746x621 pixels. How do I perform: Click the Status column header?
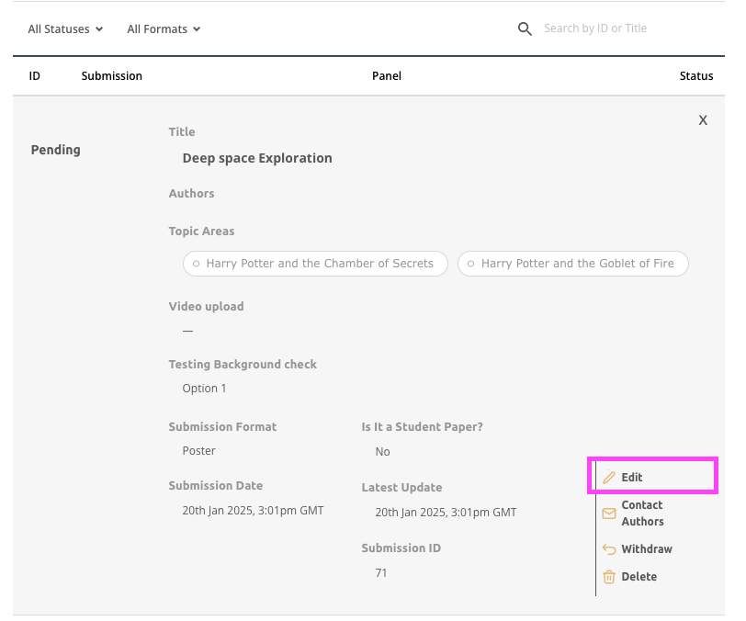click(x=695, y=76)
